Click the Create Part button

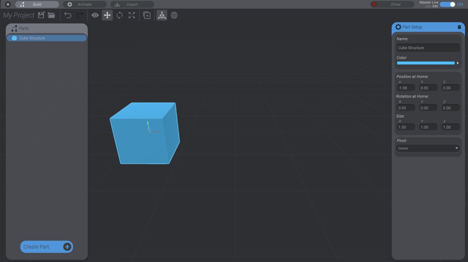point(46,246)
